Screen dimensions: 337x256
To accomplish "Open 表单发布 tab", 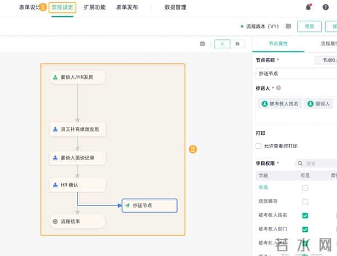I will tap(127, 7).
